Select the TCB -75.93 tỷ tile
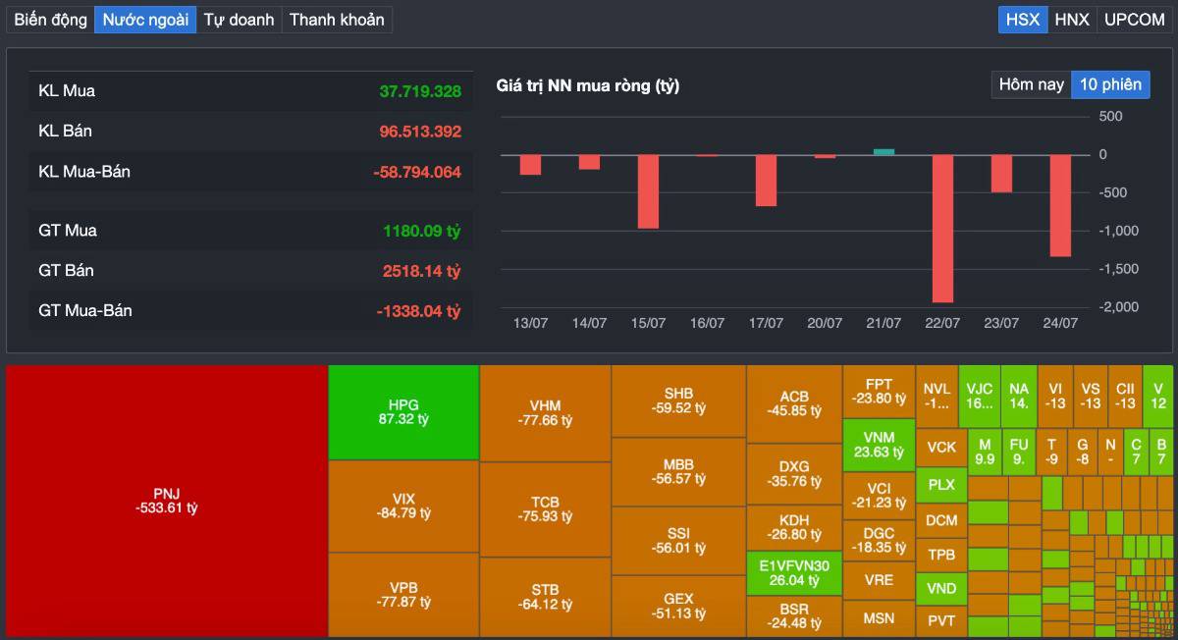Viewport: 1178px width, 640px height. 546,508
